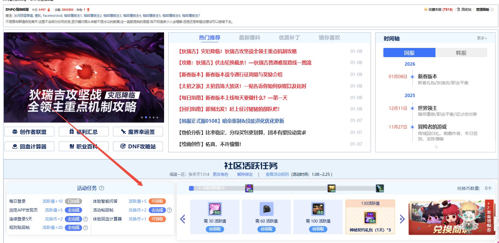Switch to the 最新爆料 tab

249,38
